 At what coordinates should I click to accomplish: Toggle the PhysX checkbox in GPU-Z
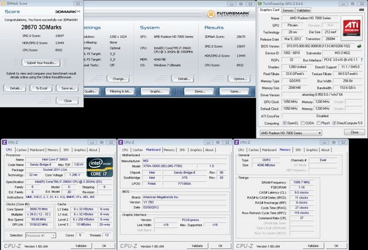[x=318, y=123]
